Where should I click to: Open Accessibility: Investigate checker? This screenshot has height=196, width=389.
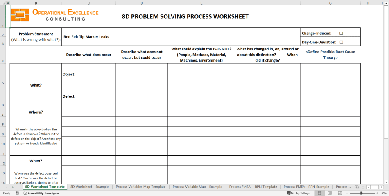41,193
